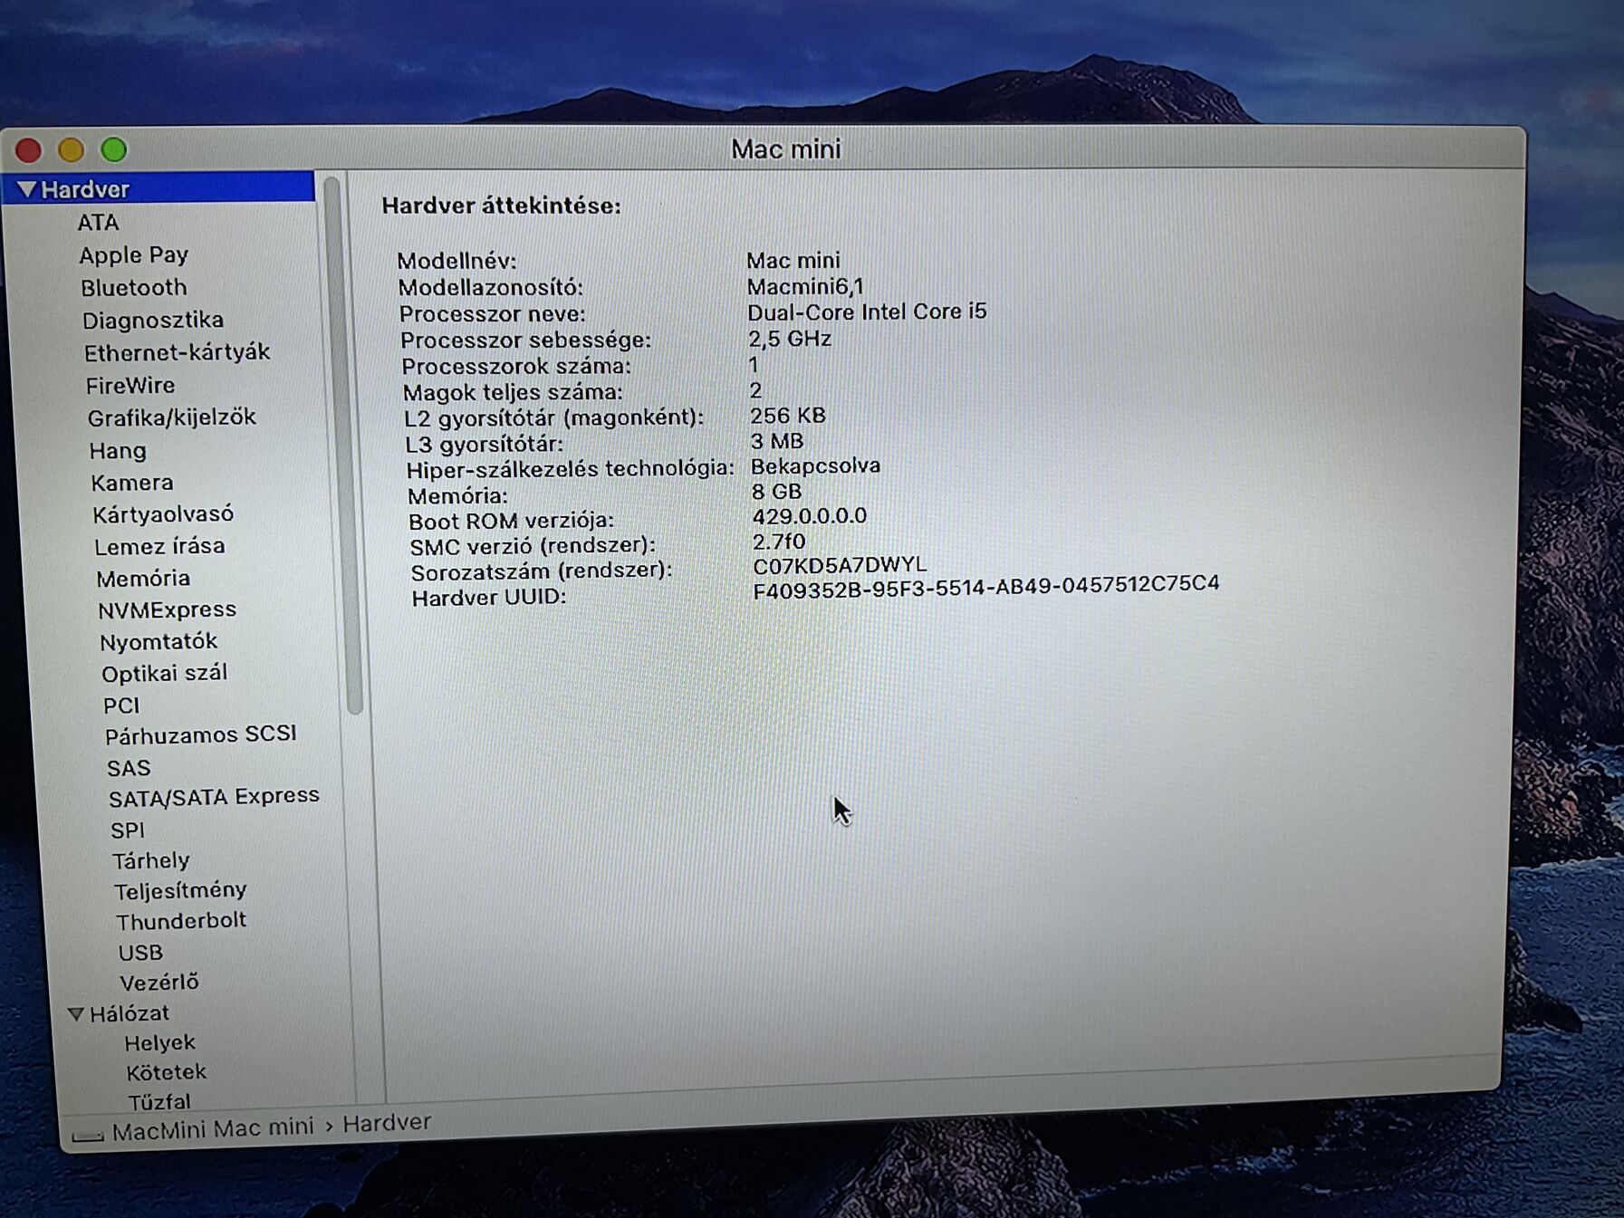This screenshot has height=1218, width=1624.
Task: Click the Processzorok száma label
Action: (x=516, y=367)
